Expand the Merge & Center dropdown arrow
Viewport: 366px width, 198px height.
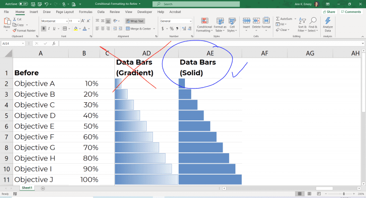click(154, 29)
